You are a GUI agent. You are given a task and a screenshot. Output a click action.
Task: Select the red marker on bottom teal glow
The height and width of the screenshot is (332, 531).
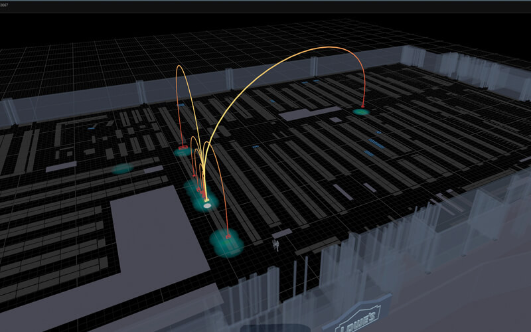(x=228, y=236)
